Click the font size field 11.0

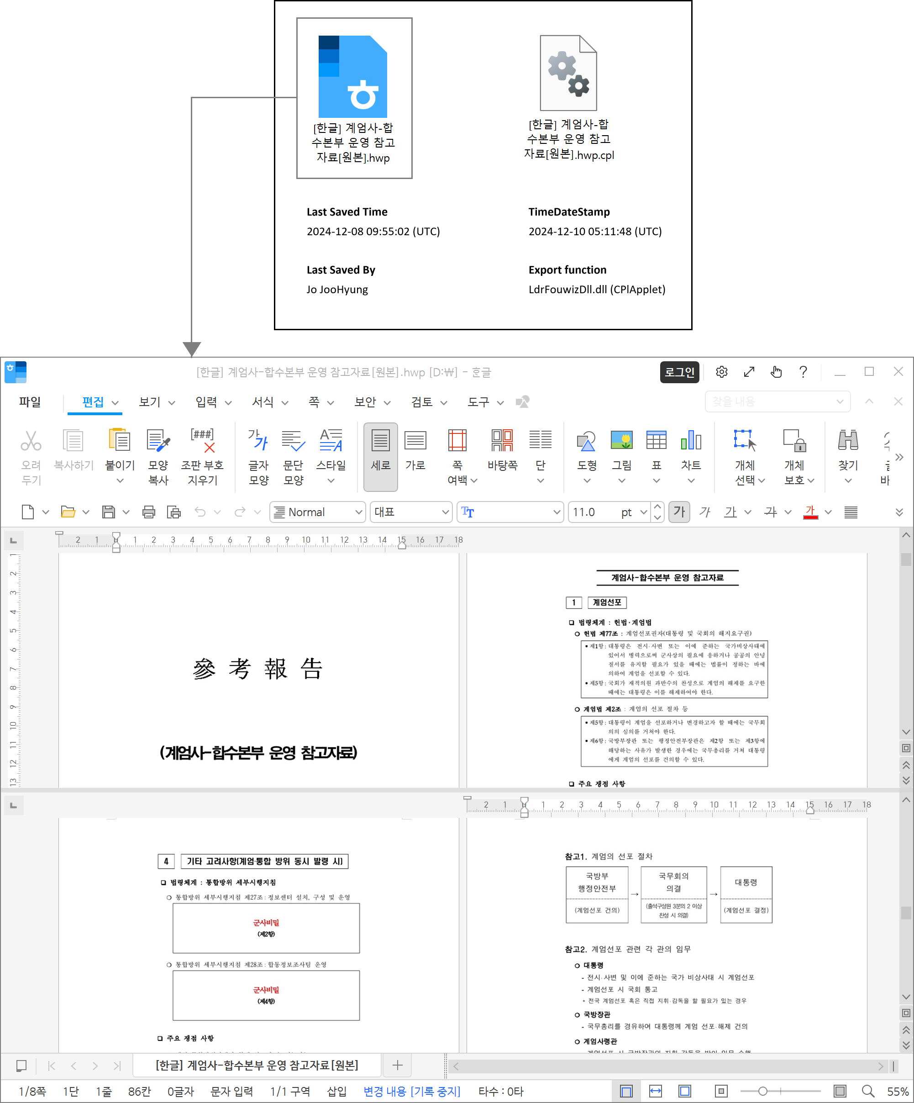click(x=593, y=512)
